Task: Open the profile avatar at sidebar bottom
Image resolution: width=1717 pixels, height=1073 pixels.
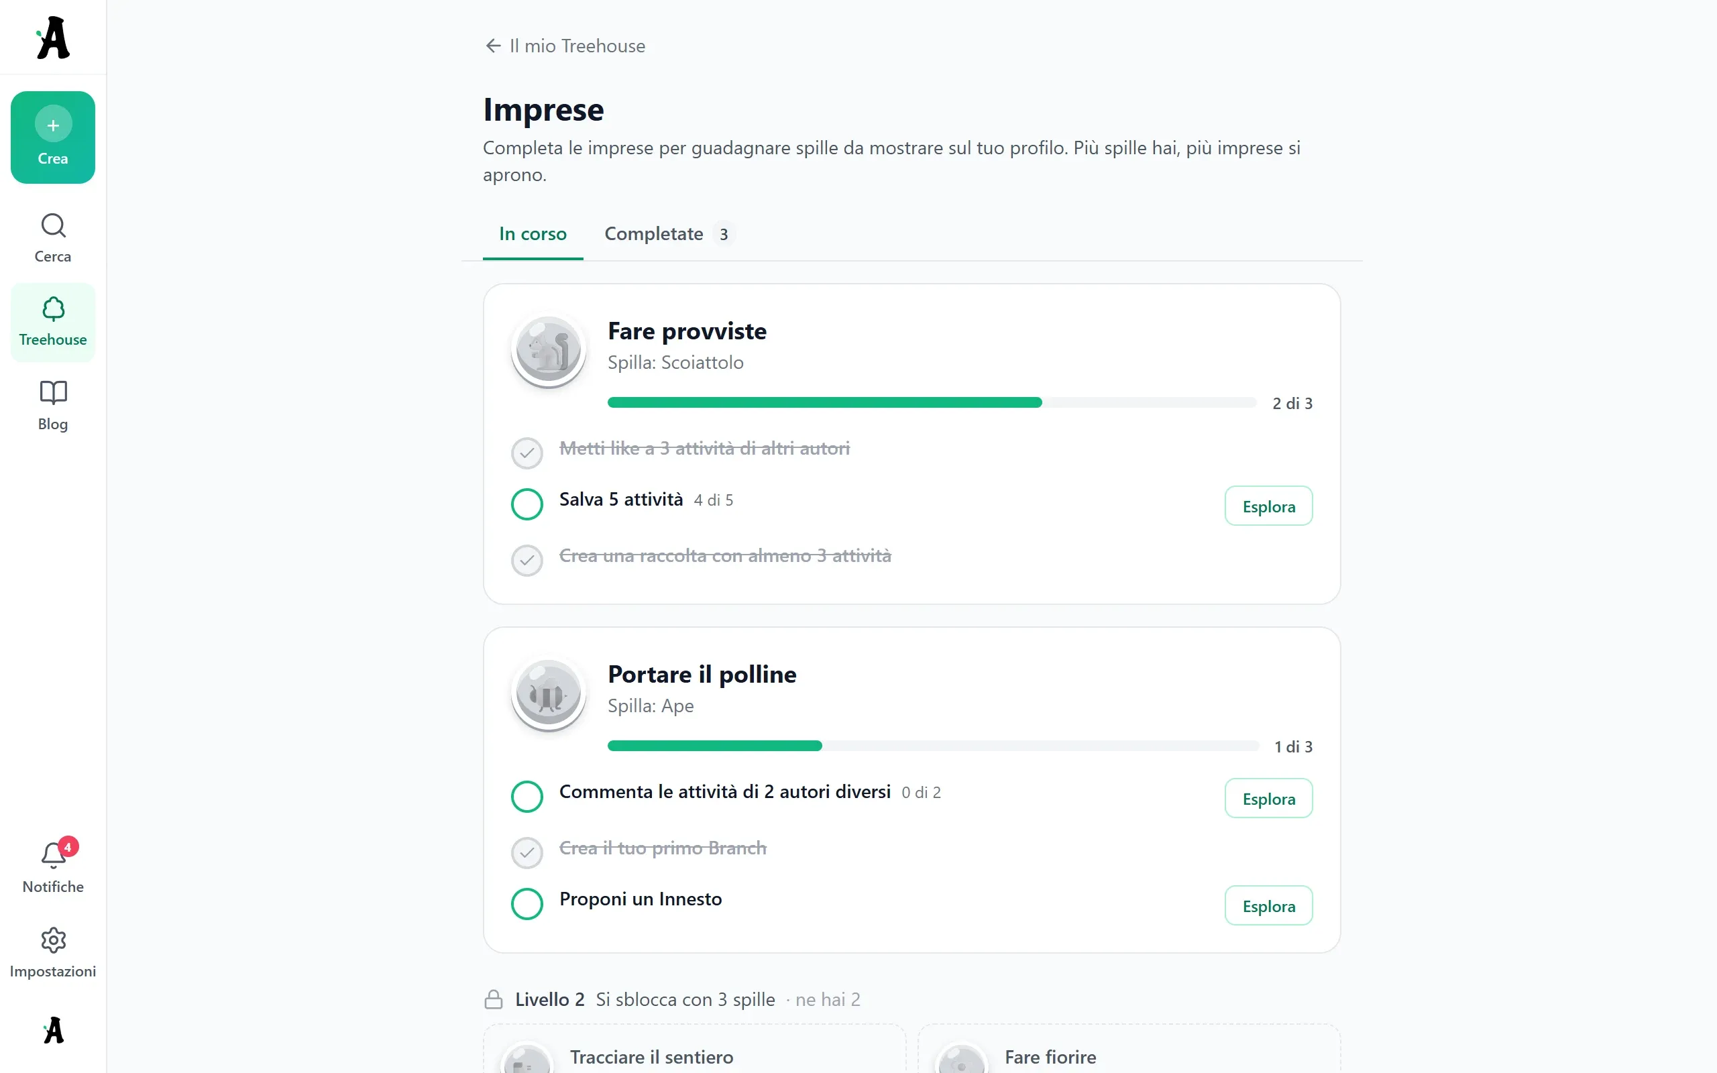Action: (x=53, y=1031)
